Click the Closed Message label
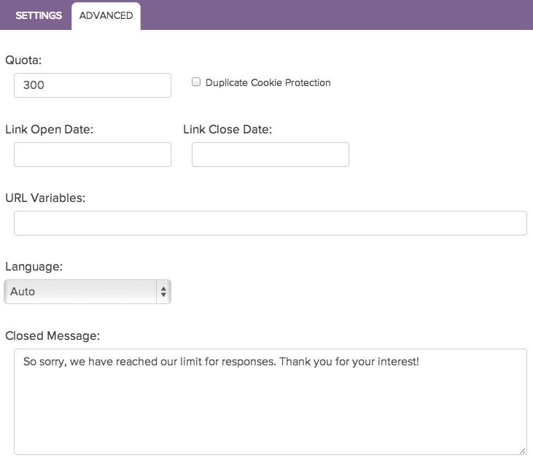 (52, 336)
